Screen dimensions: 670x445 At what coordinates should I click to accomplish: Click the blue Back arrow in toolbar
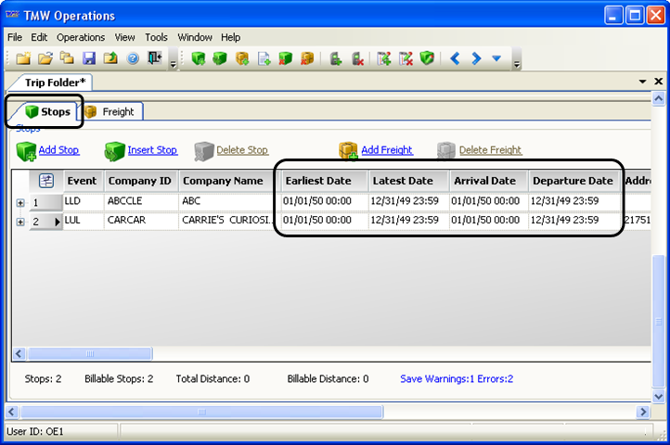(455, 59)
